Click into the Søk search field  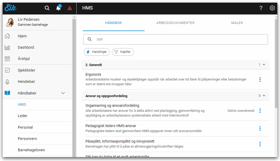pos(179,39)
